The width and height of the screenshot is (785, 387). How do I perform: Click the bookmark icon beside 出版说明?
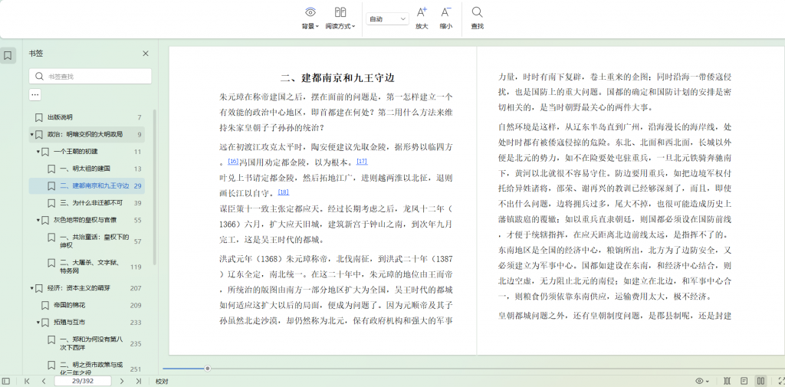click(38, 117)
